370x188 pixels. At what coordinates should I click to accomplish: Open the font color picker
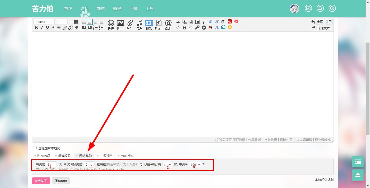coord(53,28)
